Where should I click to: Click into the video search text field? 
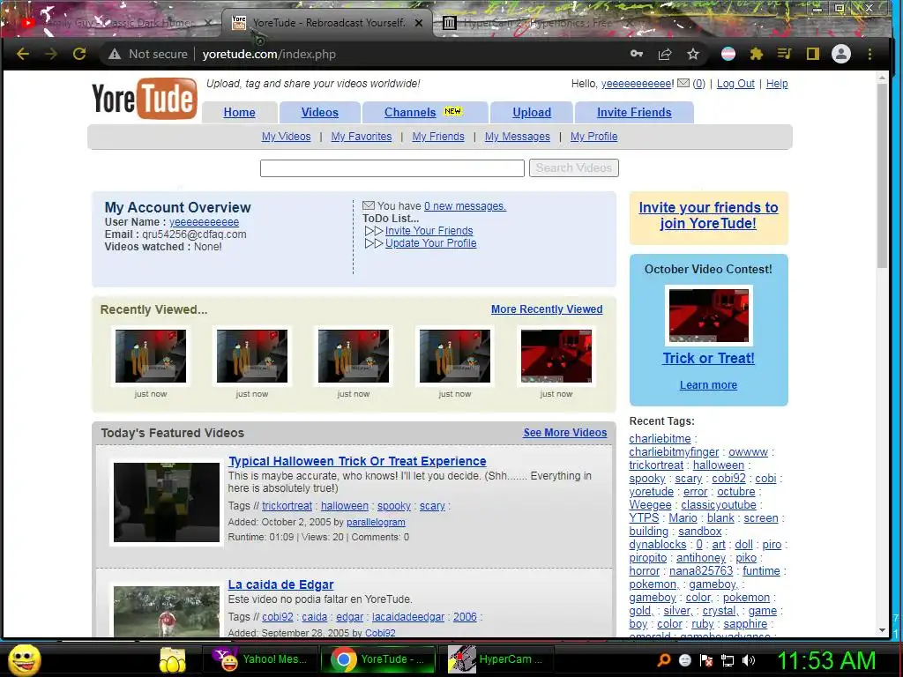[392, 168]
